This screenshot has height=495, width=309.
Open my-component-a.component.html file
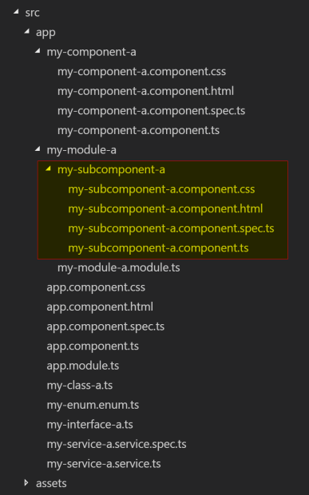(145, 91)
